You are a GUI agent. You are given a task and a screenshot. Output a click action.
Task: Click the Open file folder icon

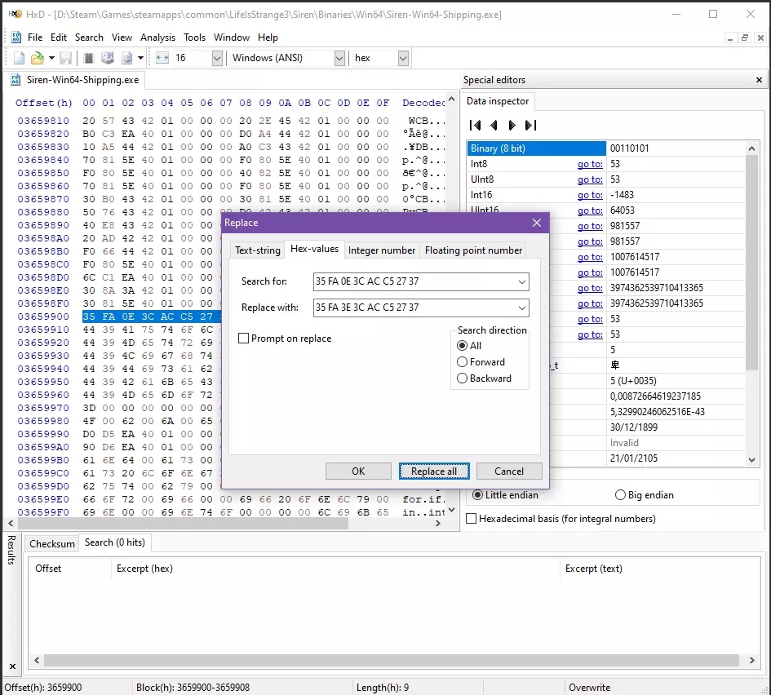37,58
